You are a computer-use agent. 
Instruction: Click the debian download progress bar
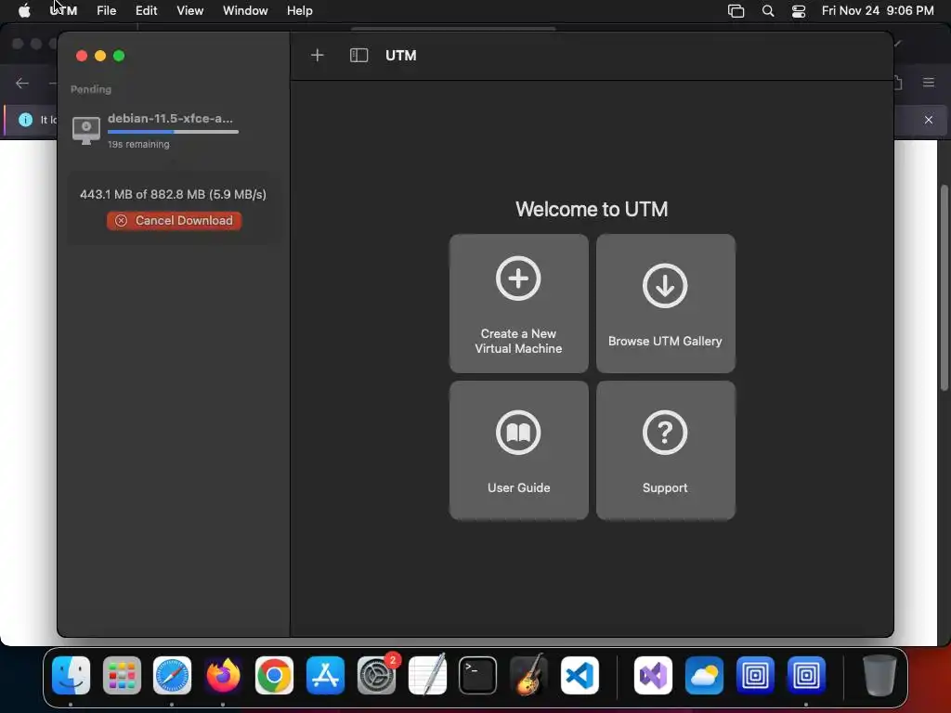click(173, 132)
